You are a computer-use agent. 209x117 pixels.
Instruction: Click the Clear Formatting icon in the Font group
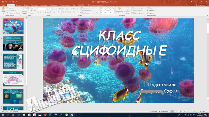point(60,9)
